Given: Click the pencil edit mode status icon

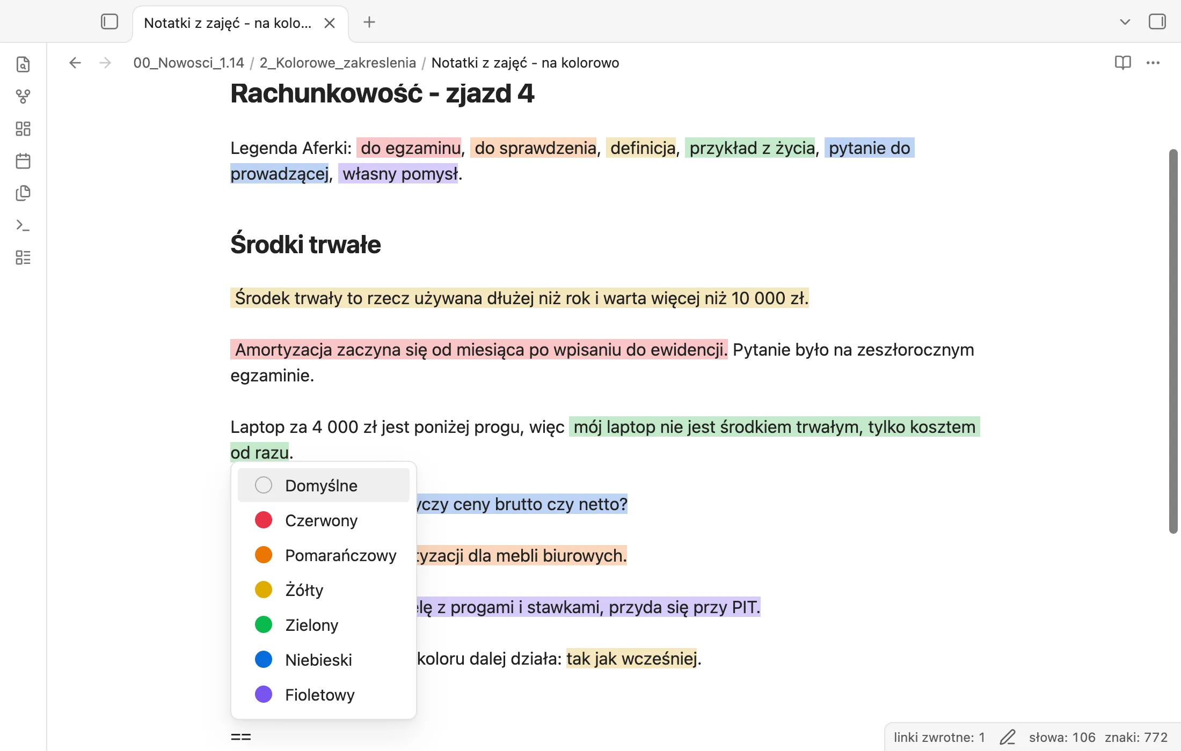Looking at the screenshot, I should coord(1008,737).
